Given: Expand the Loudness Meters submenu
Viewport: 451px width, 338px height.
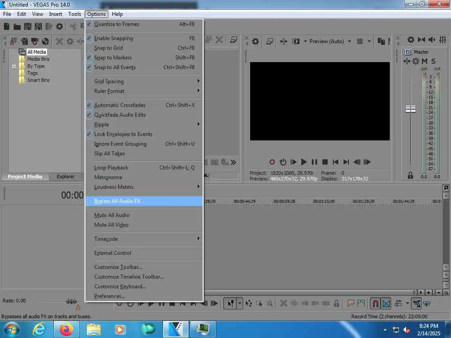Looking at the screenshot, I should coord(144,187).
